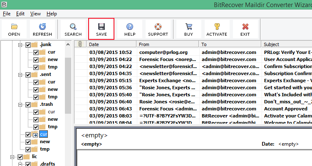Click the EXIT red cross icon

(x=245, y=27)
